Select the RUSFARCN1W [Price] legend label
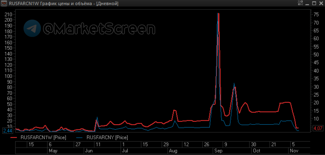This screenshot has height=155, width=325. click(x=43, y=137)
